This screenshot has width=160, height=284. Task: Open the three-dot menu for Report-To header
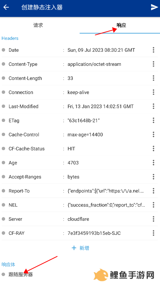point(153,191)
